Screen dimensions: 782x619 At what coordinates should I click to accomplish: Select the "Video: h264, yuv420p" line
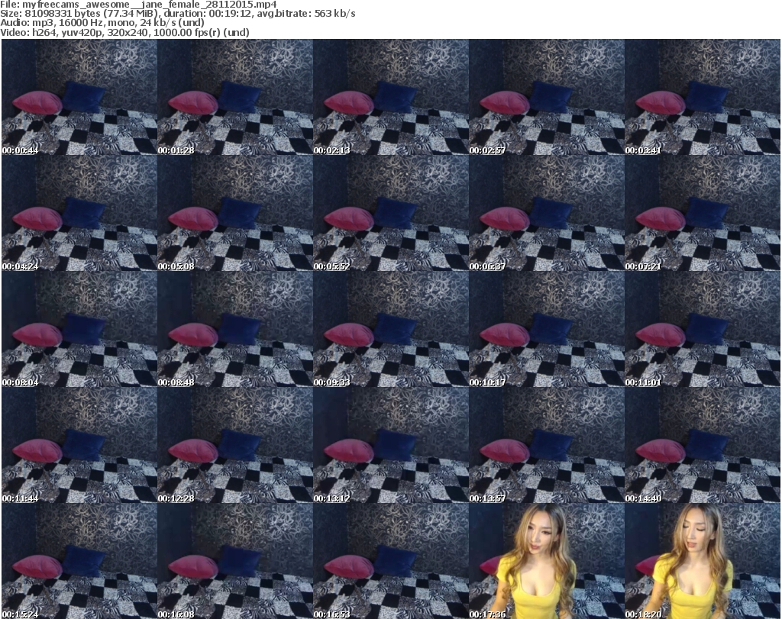click(124, 32)
